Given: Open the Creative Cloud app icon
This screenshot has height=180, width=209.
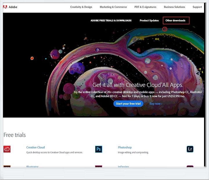Looking at the screenshot, I should click(7, 149).
